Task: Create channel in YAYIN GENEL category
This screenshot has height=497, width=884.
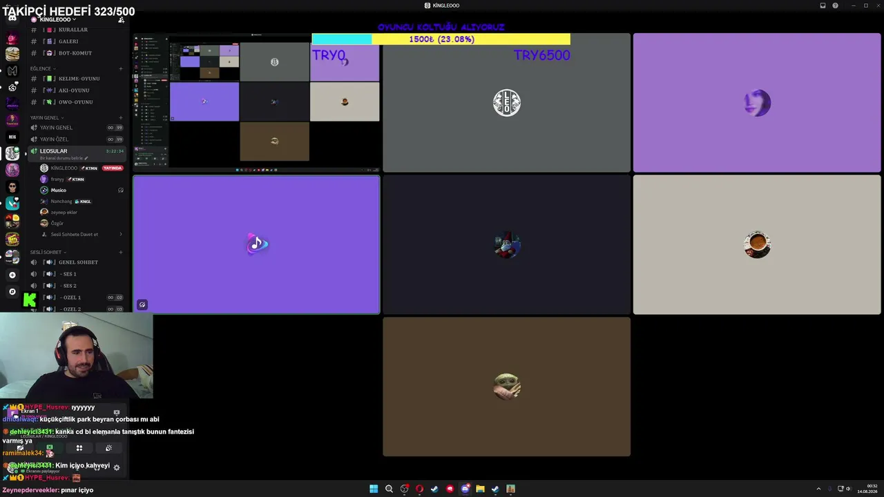Action: tap(121, 117)
